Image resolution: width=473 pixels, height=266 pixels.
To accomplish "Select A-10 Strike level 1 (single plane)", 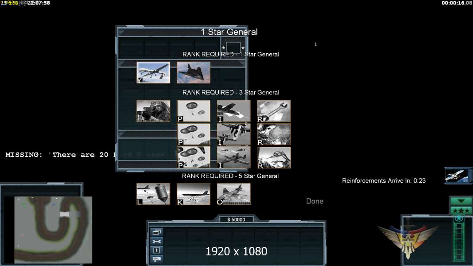I will click(x=233, y=111).
